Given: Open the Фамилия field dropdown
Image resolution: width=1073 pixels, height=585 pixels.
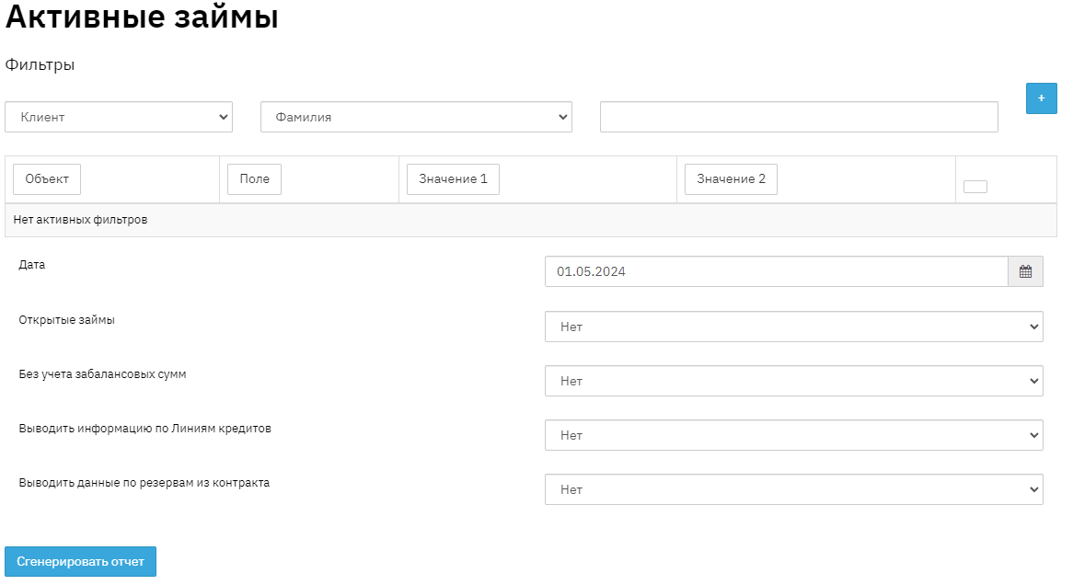Looking at the screenshot, I should [416, 117].
